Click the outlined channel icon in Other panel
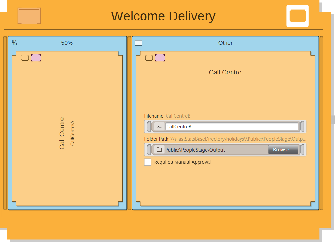The image size is (335, 243). pyautogui.click(x=149, y=58)
